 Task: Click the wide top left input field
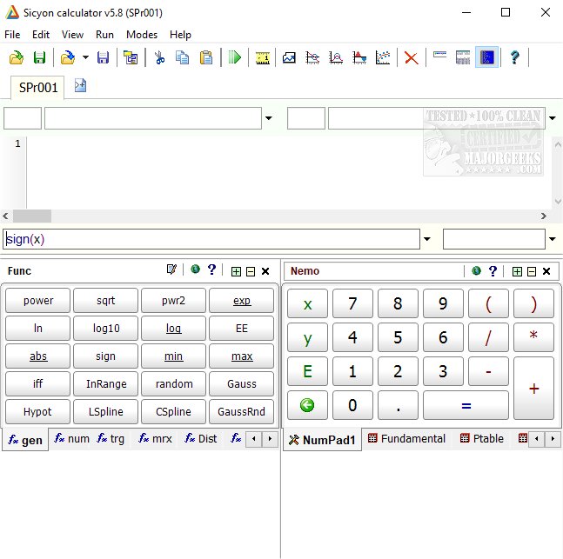(153, 118)
